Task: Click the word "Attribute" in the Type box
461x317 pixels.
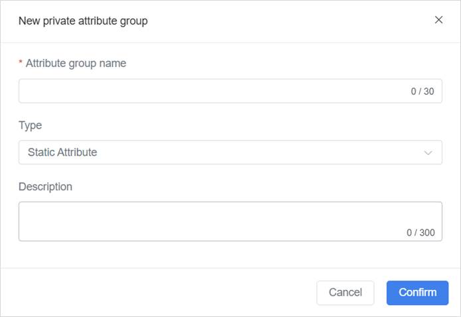Action: point(77,153)
